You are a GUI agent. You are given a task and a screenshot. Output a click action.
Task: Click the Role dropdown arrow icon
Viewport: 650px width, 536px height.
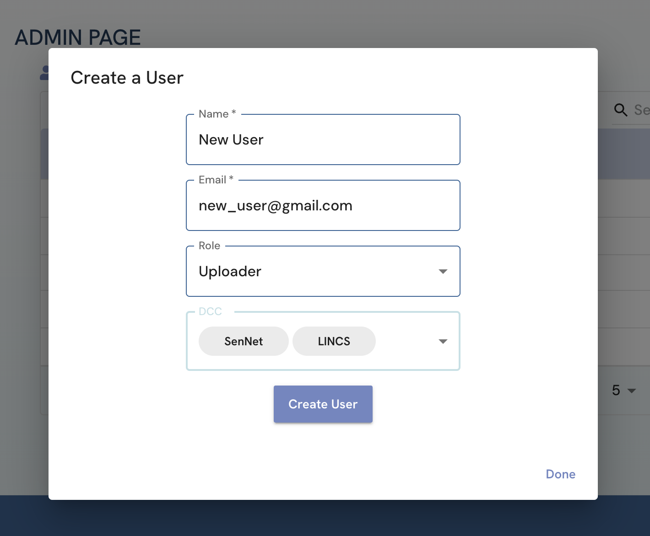pyautogui.click(x=443, y=272)
